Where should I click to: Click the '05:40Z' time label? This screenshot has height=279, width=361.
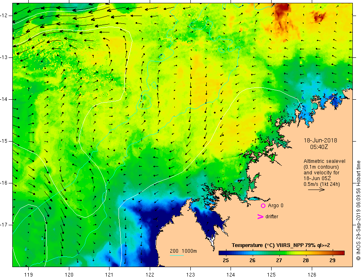click(319, 147)
